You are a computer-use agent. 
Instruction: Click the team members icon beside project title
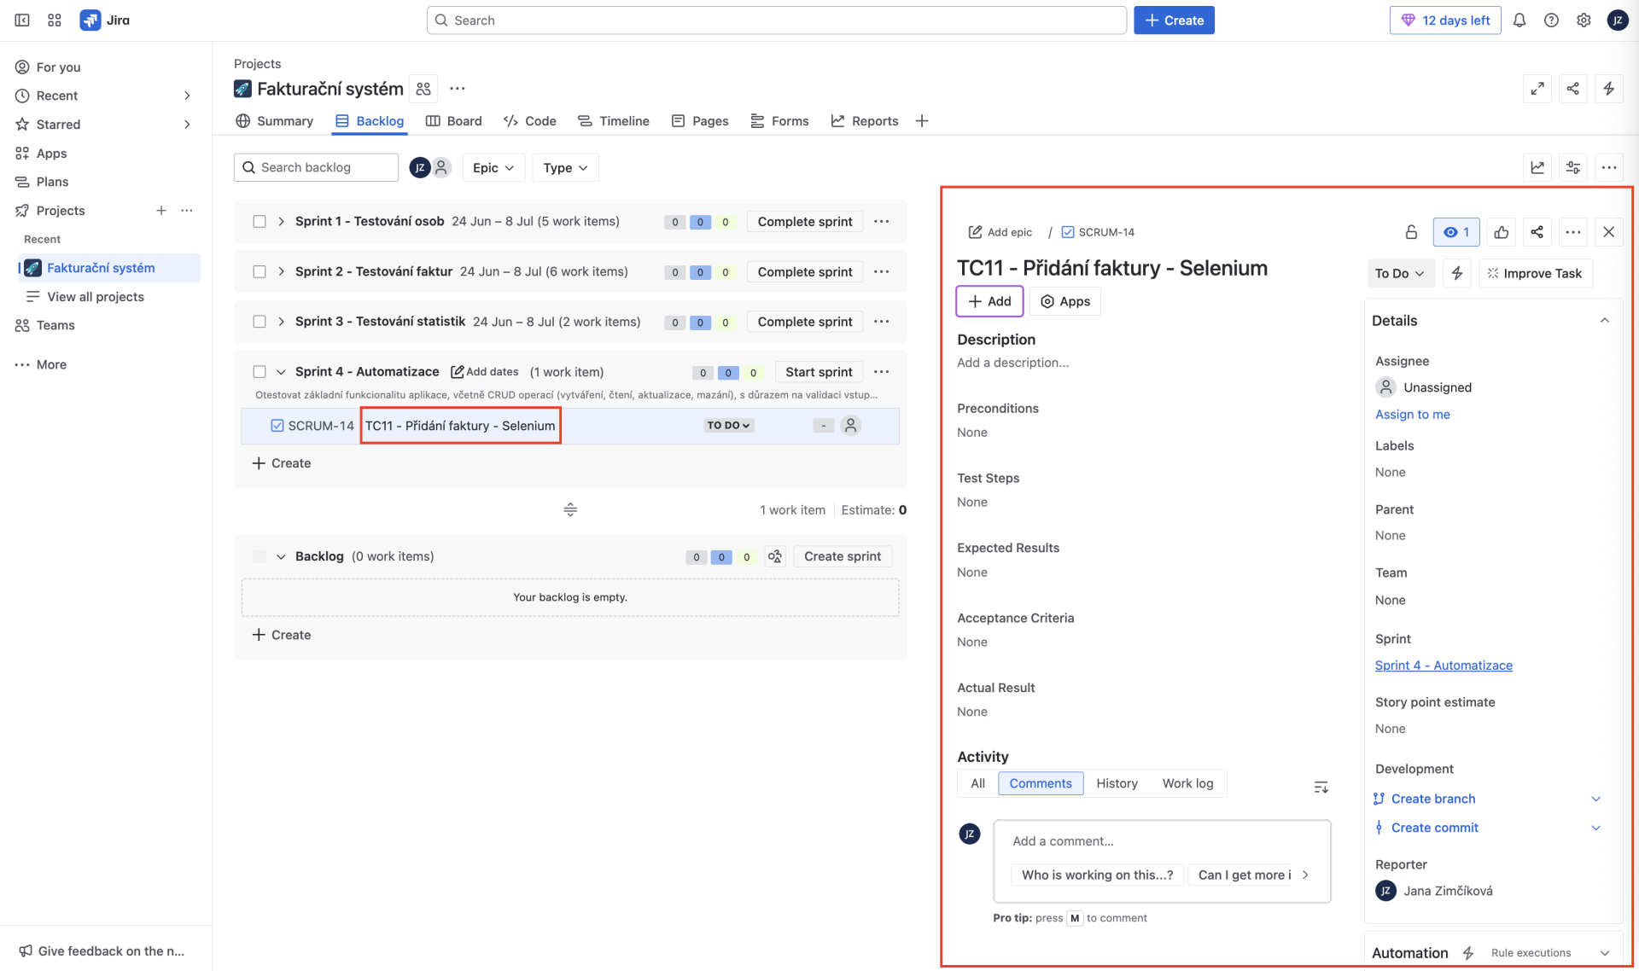point(423,89)
